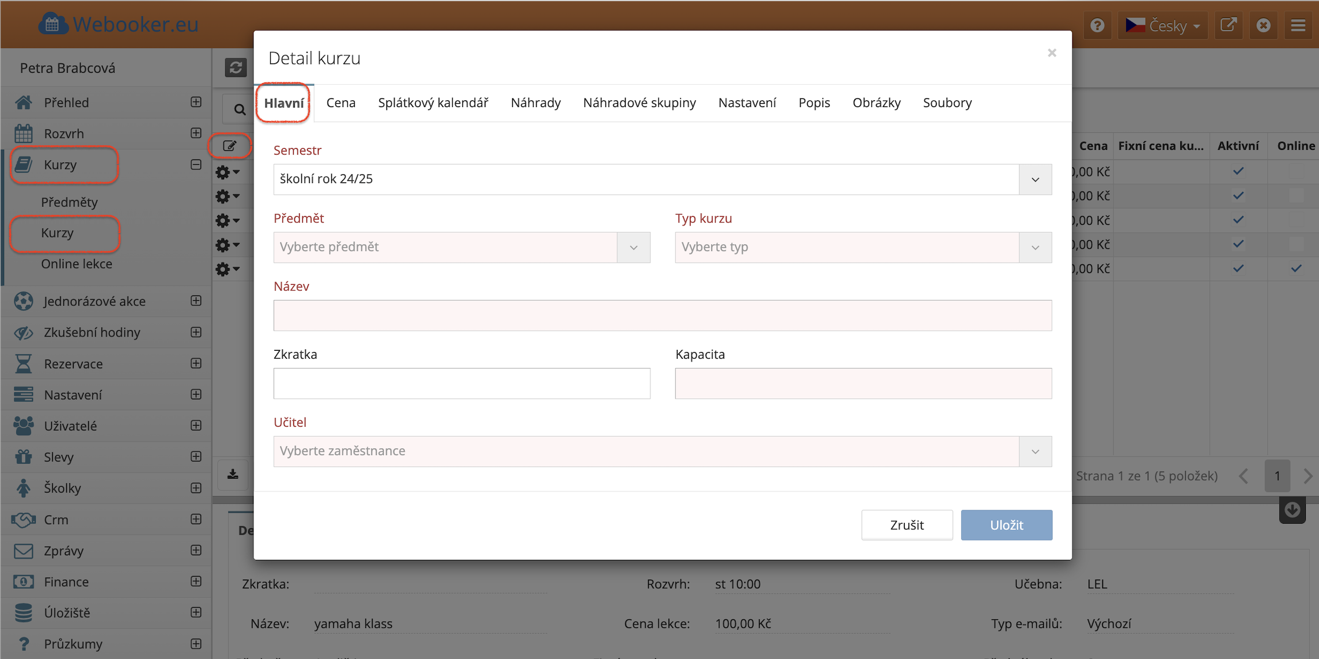Open the Splátkový kalendář tab
This screenshot has height=659, width=1319.
(433, 103)
